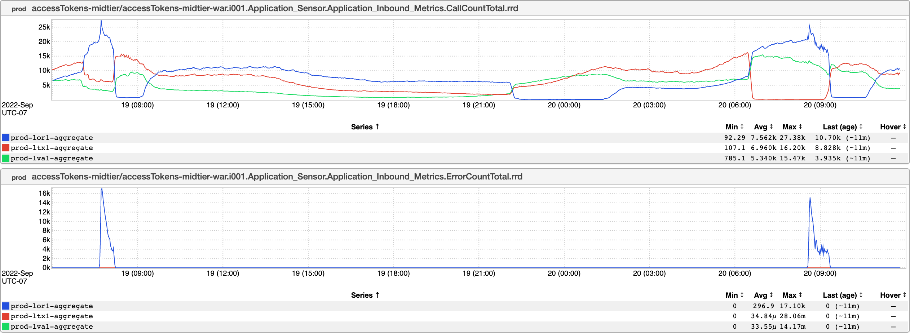Image resolution: width=910 pixels, height=333 pixels.
Task: Sort CallCountTotal legend by Avg column
Action: point(763,127)
